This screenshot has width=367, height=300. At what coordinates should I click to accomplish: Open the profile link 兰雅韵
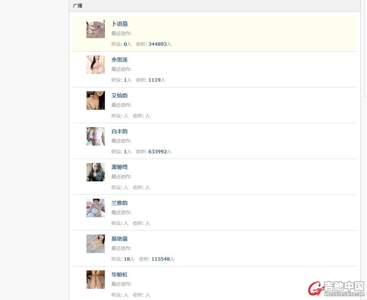click(120, 203)
